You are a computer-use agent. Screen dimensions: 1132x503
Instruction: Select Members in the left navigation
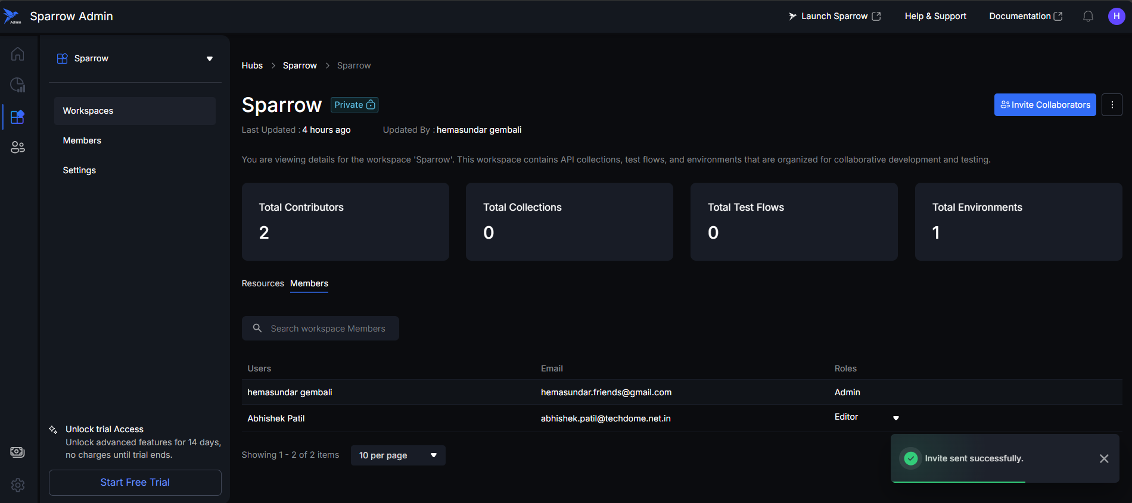(x=82, y=140)
